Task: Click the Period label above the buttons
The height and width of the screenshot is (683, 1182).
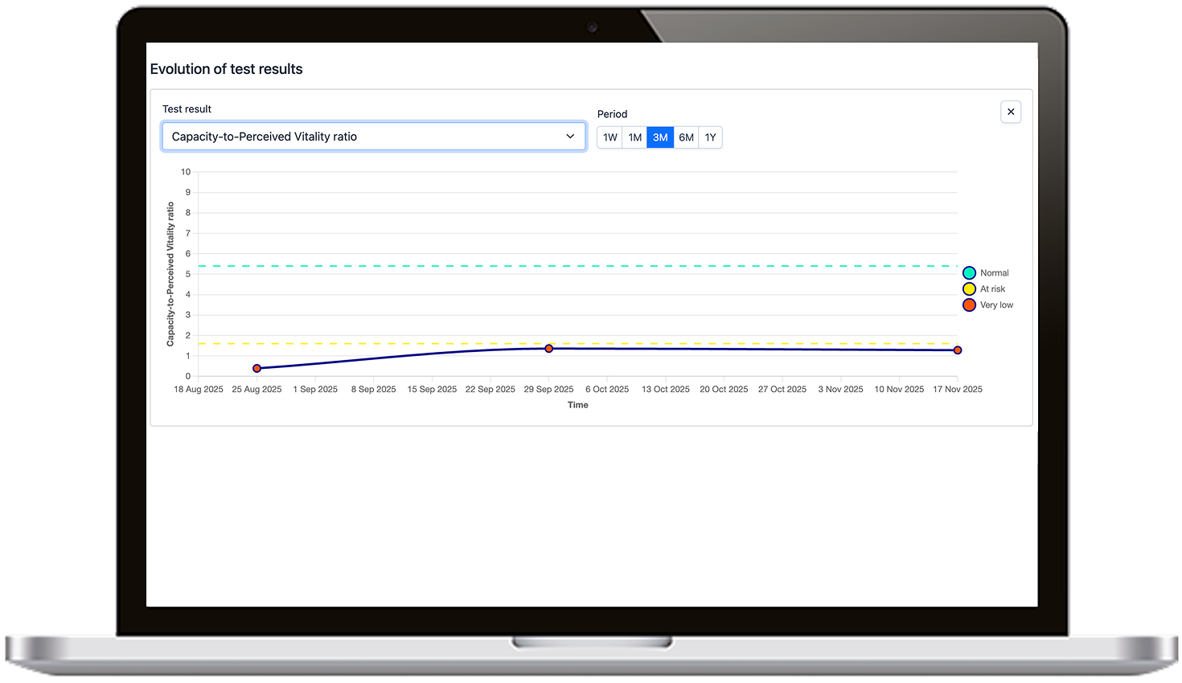Action: point(612,114)
